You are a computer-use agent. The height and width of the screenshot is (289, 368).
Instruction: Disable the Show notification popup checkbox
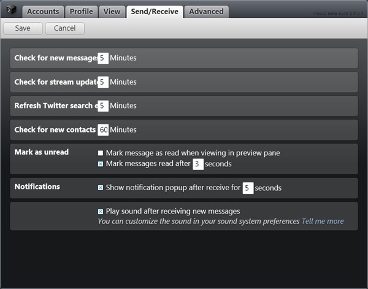click(101, 188)
